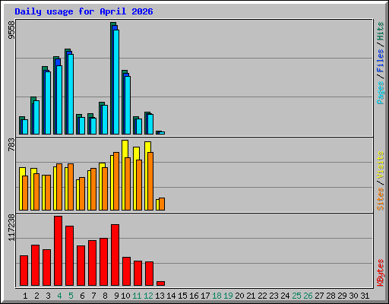Click the green Hits legend label

pos(380,31)
